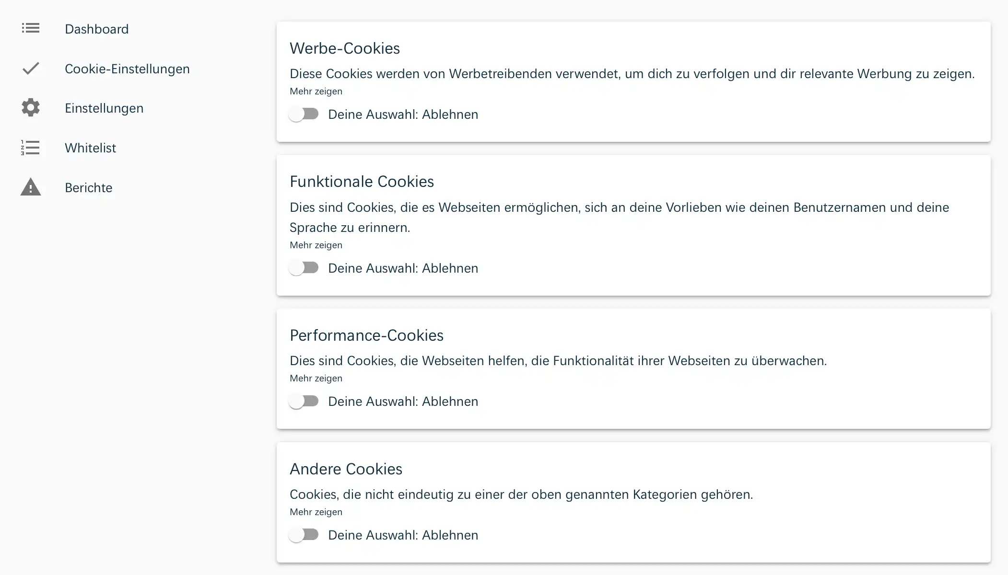Open the Berichte sidebar entry
The image size is (1008, 575).
89,188
